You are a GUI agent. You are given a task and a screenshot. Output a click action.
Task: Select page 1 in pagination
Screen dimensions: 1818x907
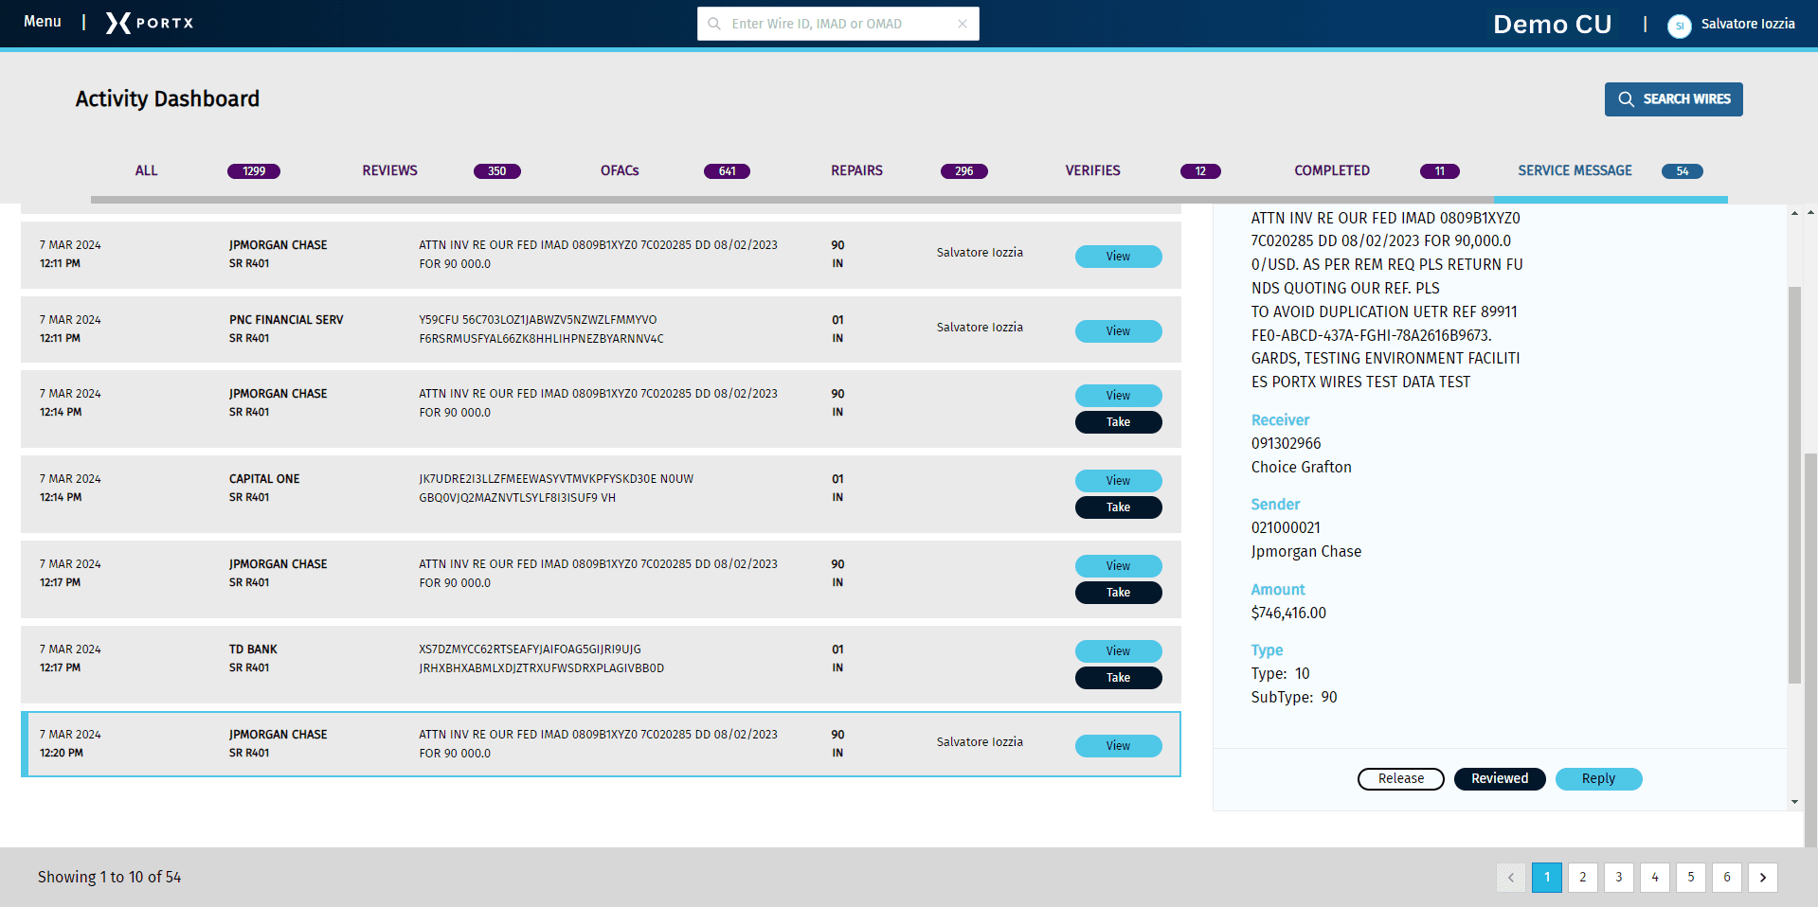1547,878
